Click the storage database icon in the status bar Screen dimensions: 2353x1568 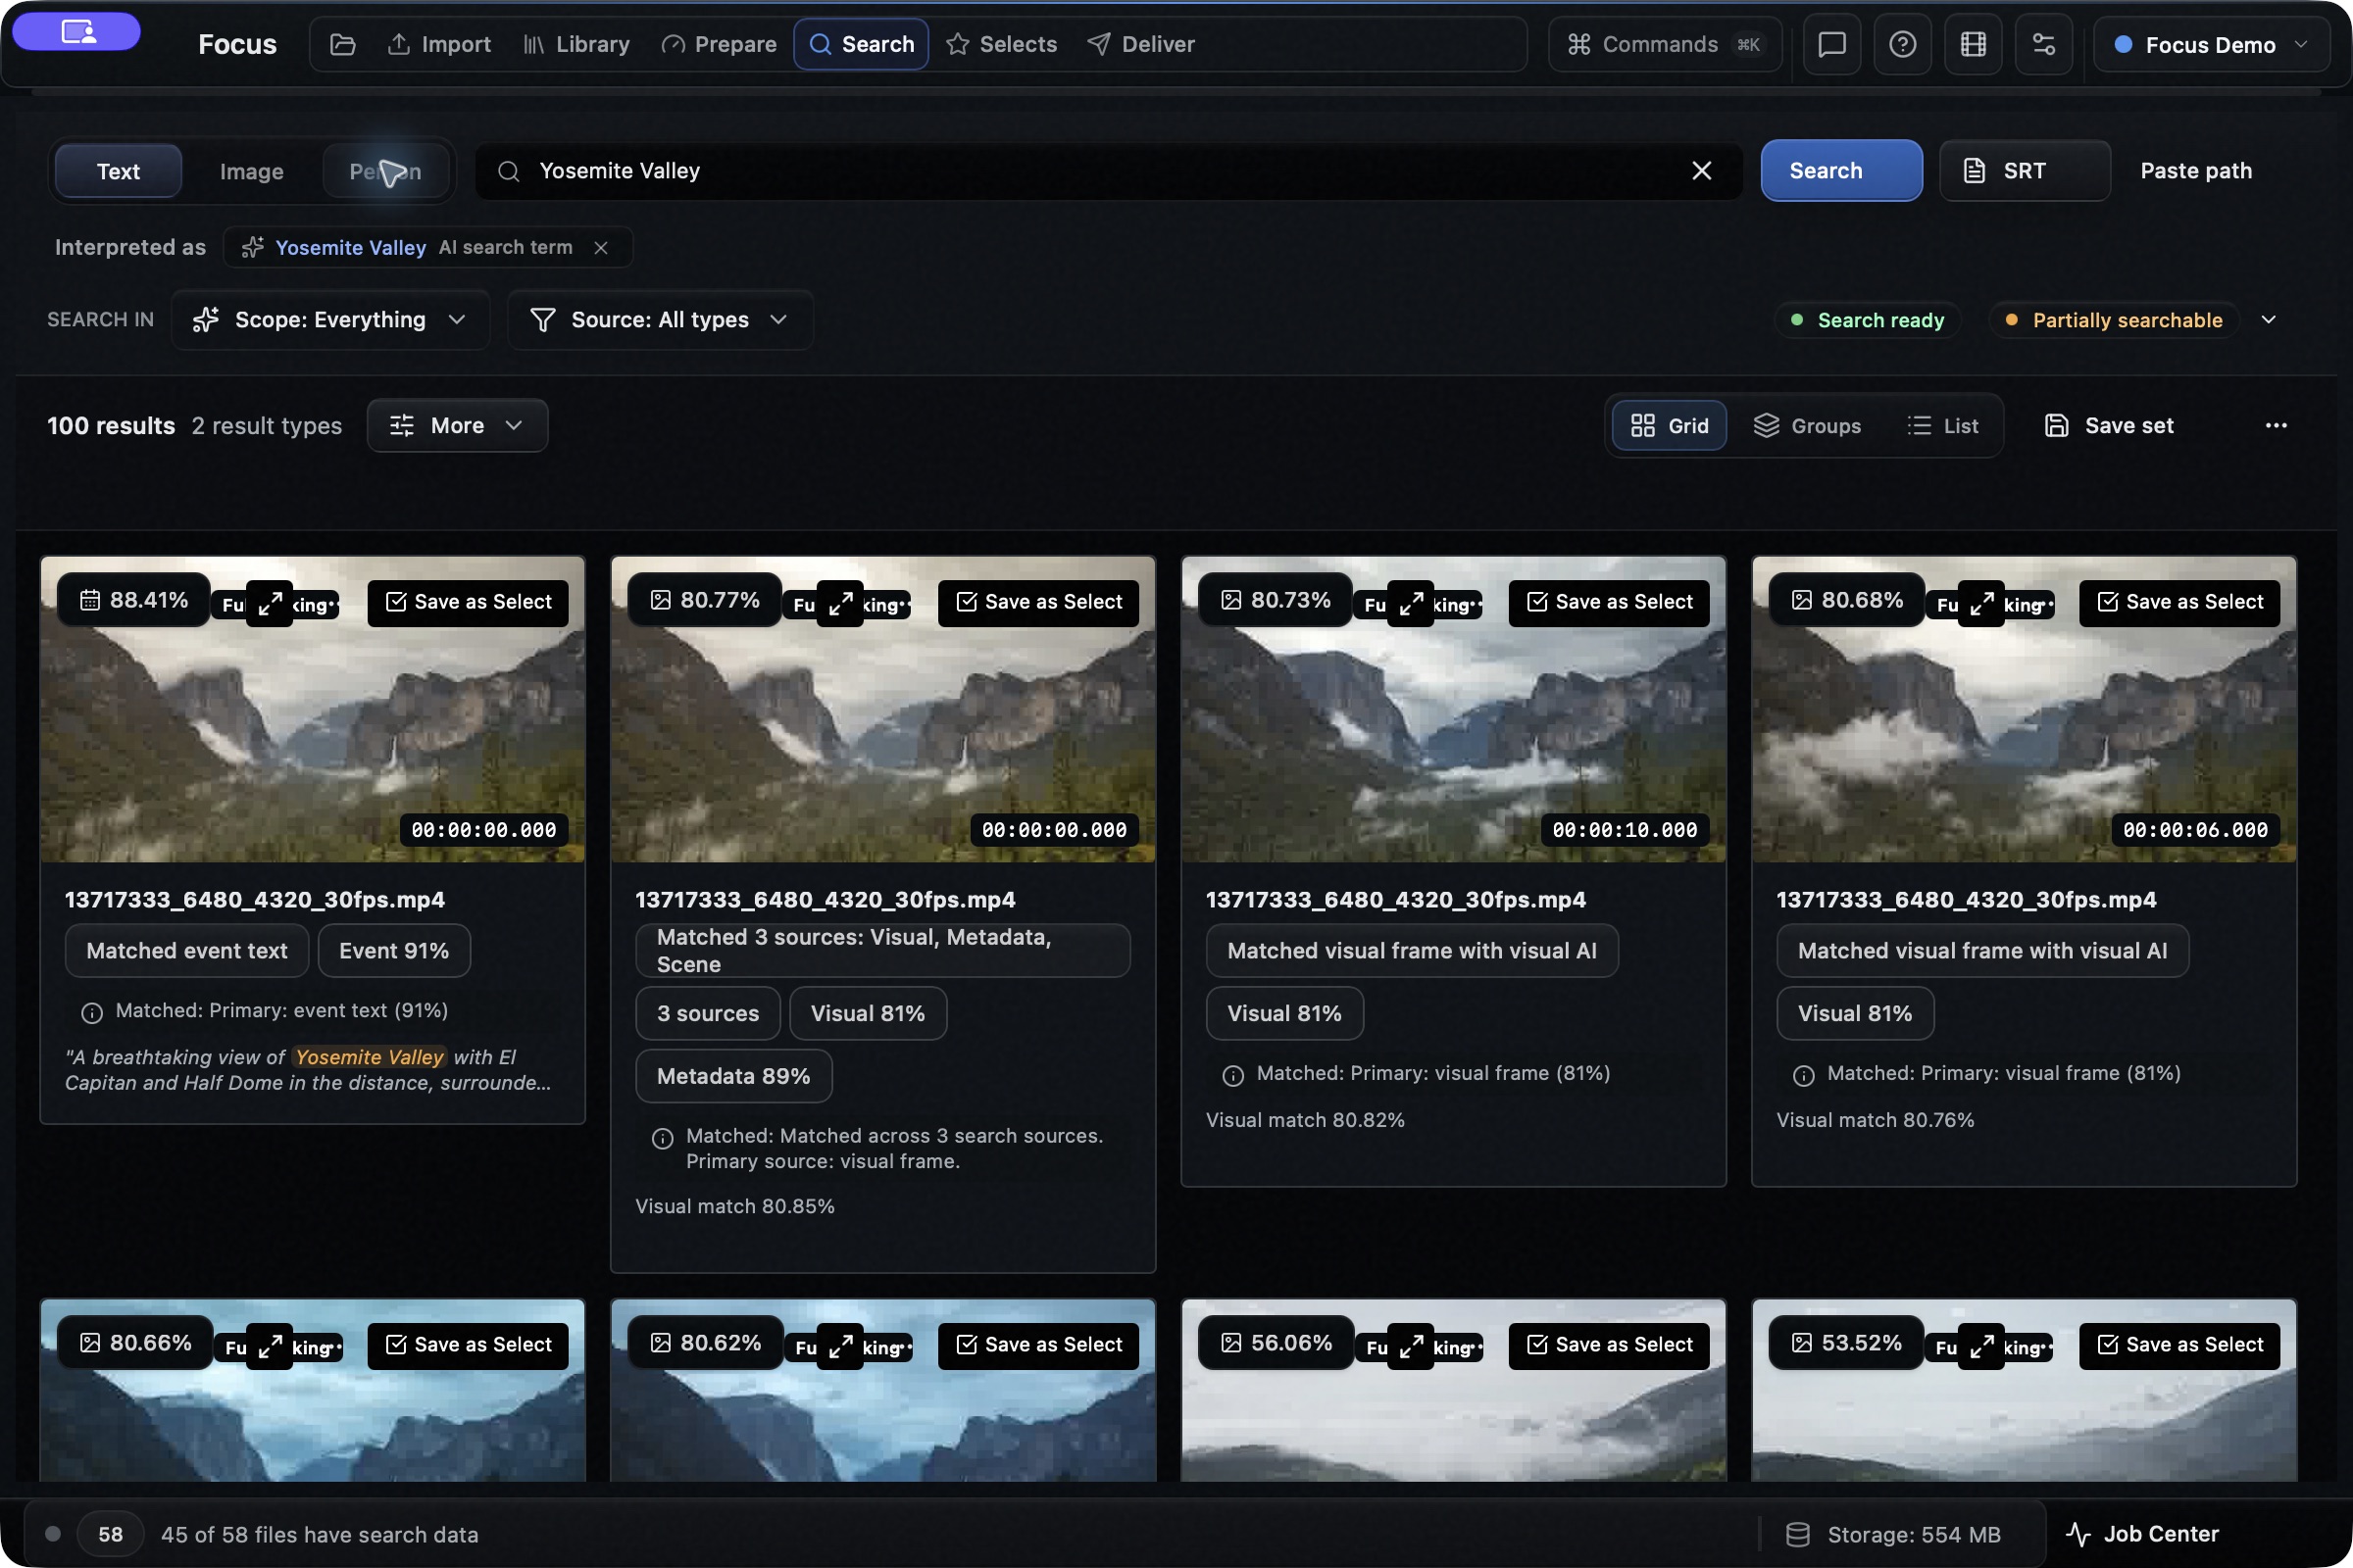point(1798,1534)
